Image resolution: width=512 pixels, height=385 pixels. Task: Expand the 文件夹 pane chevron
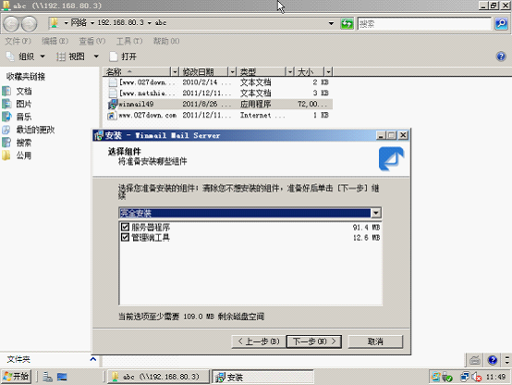click(93, 359)
